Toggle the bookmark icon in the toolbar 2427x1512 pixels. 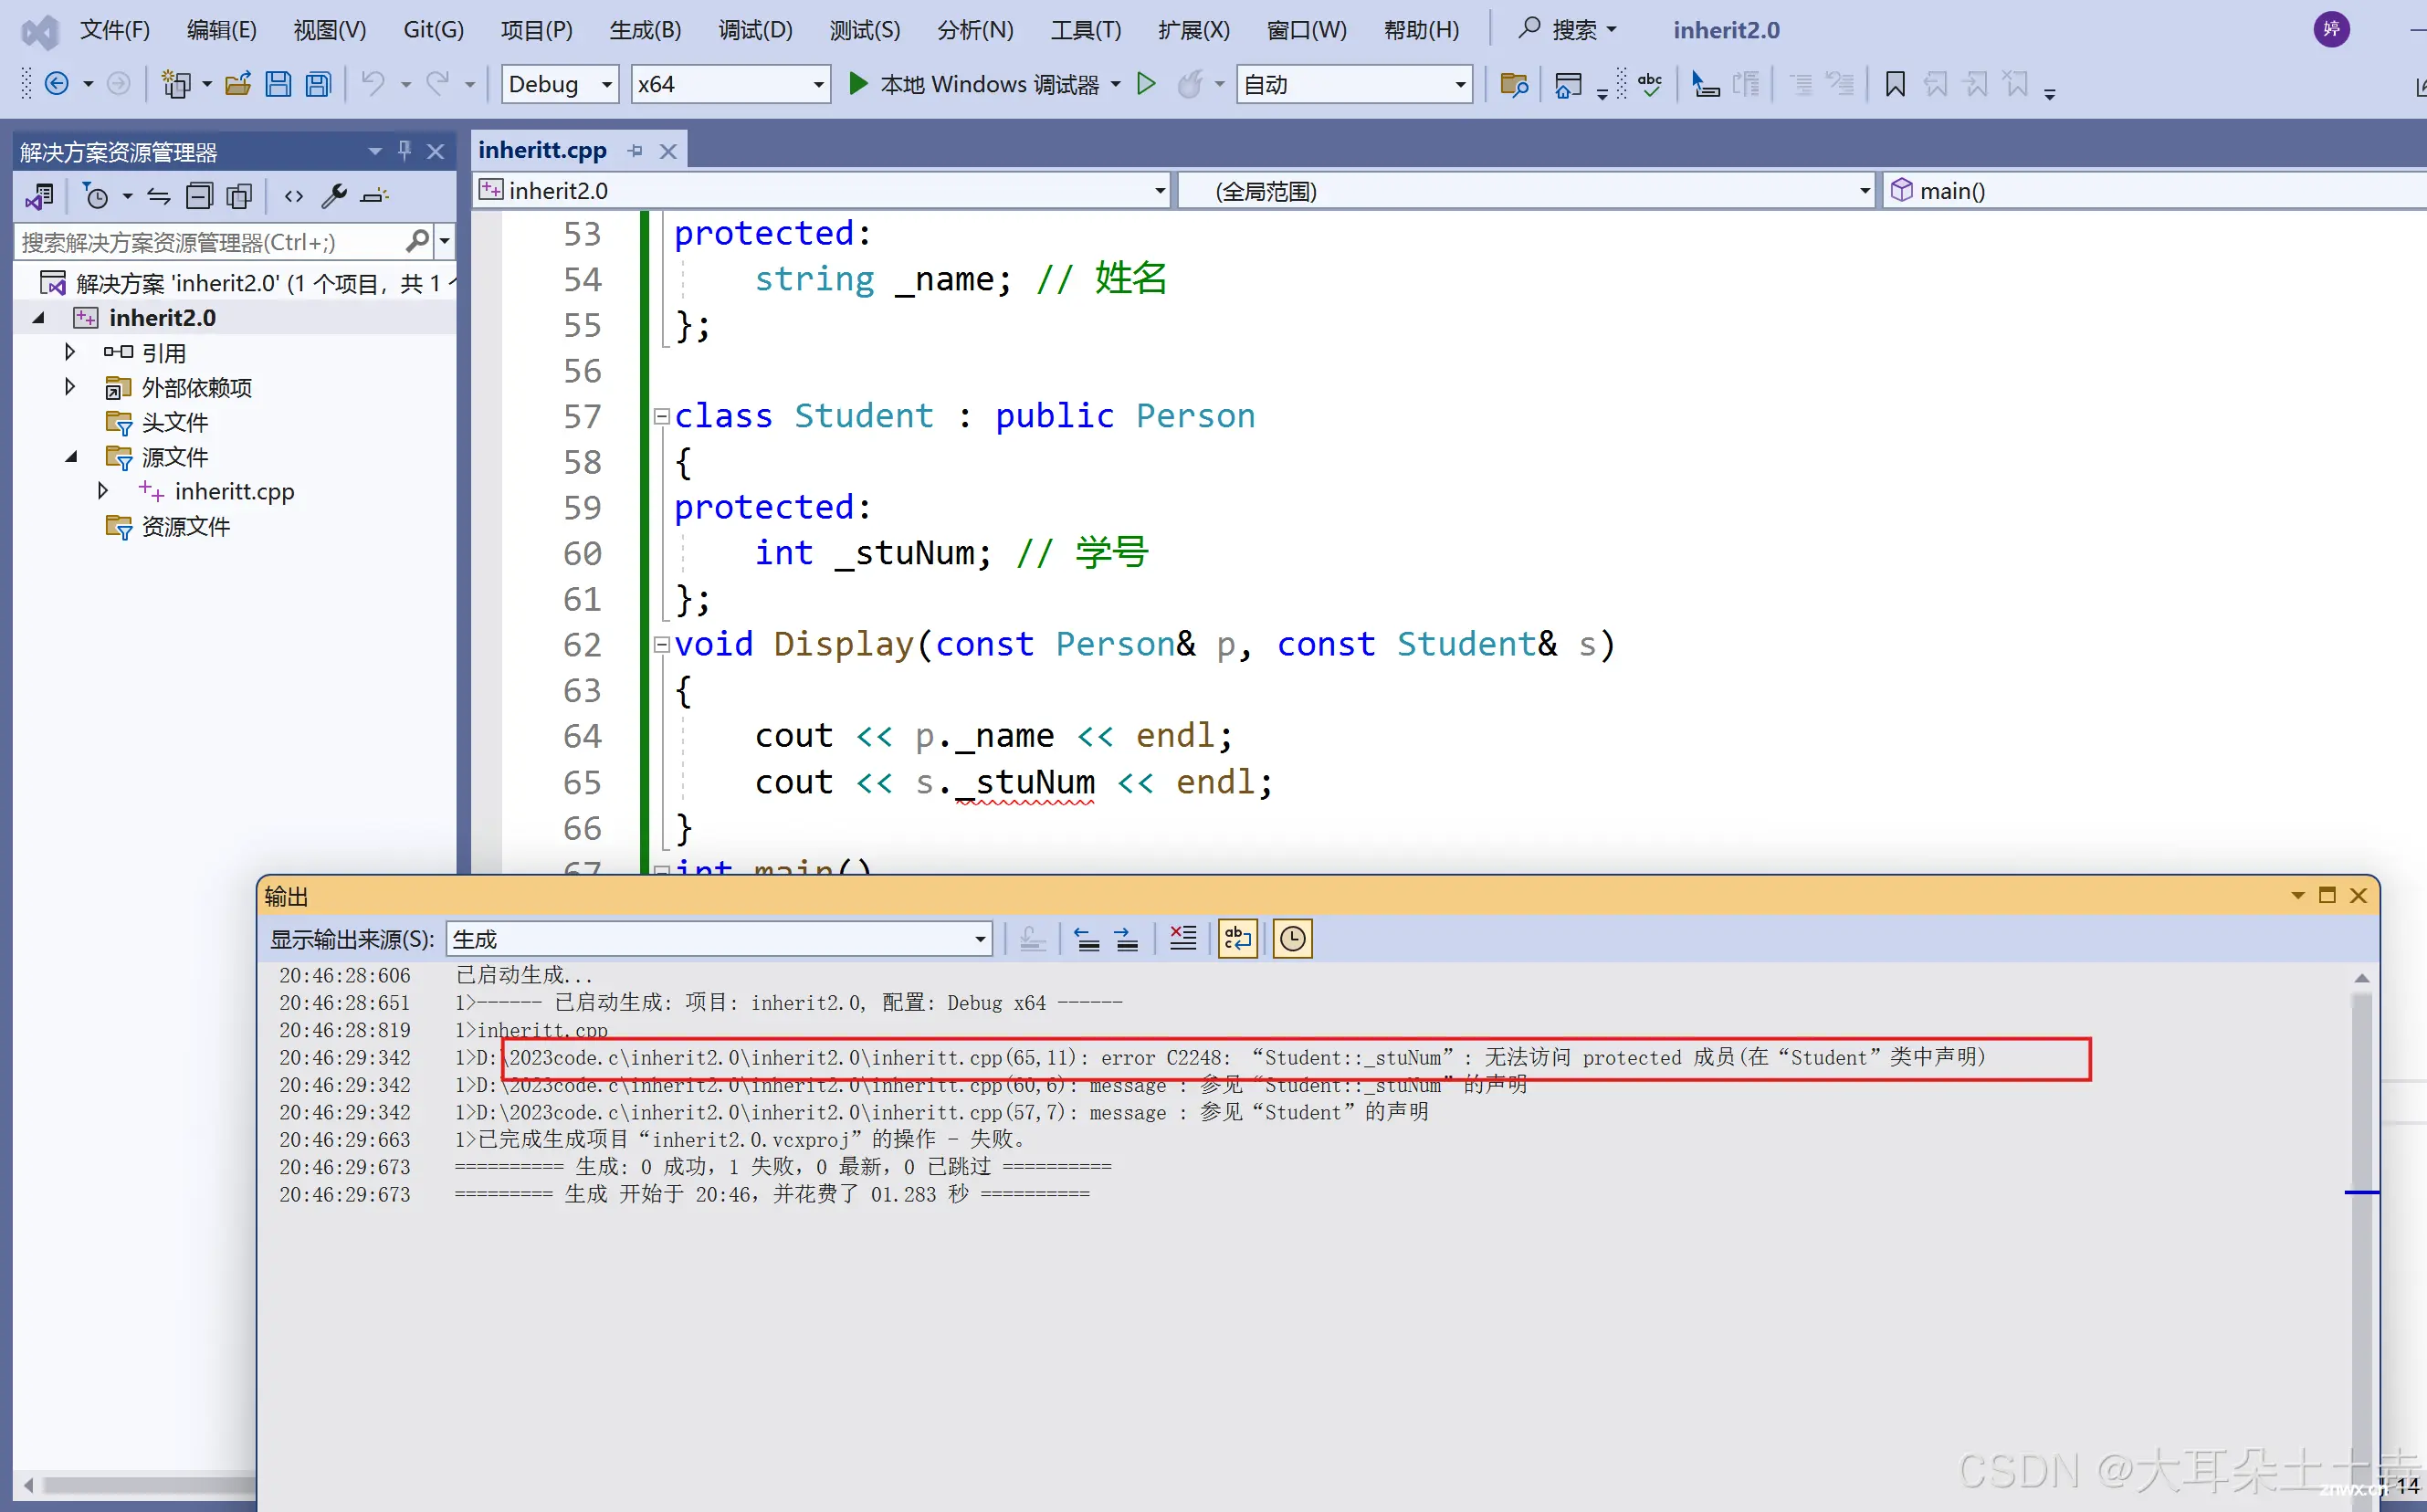pyautogui.click(x=1895, y=85)
